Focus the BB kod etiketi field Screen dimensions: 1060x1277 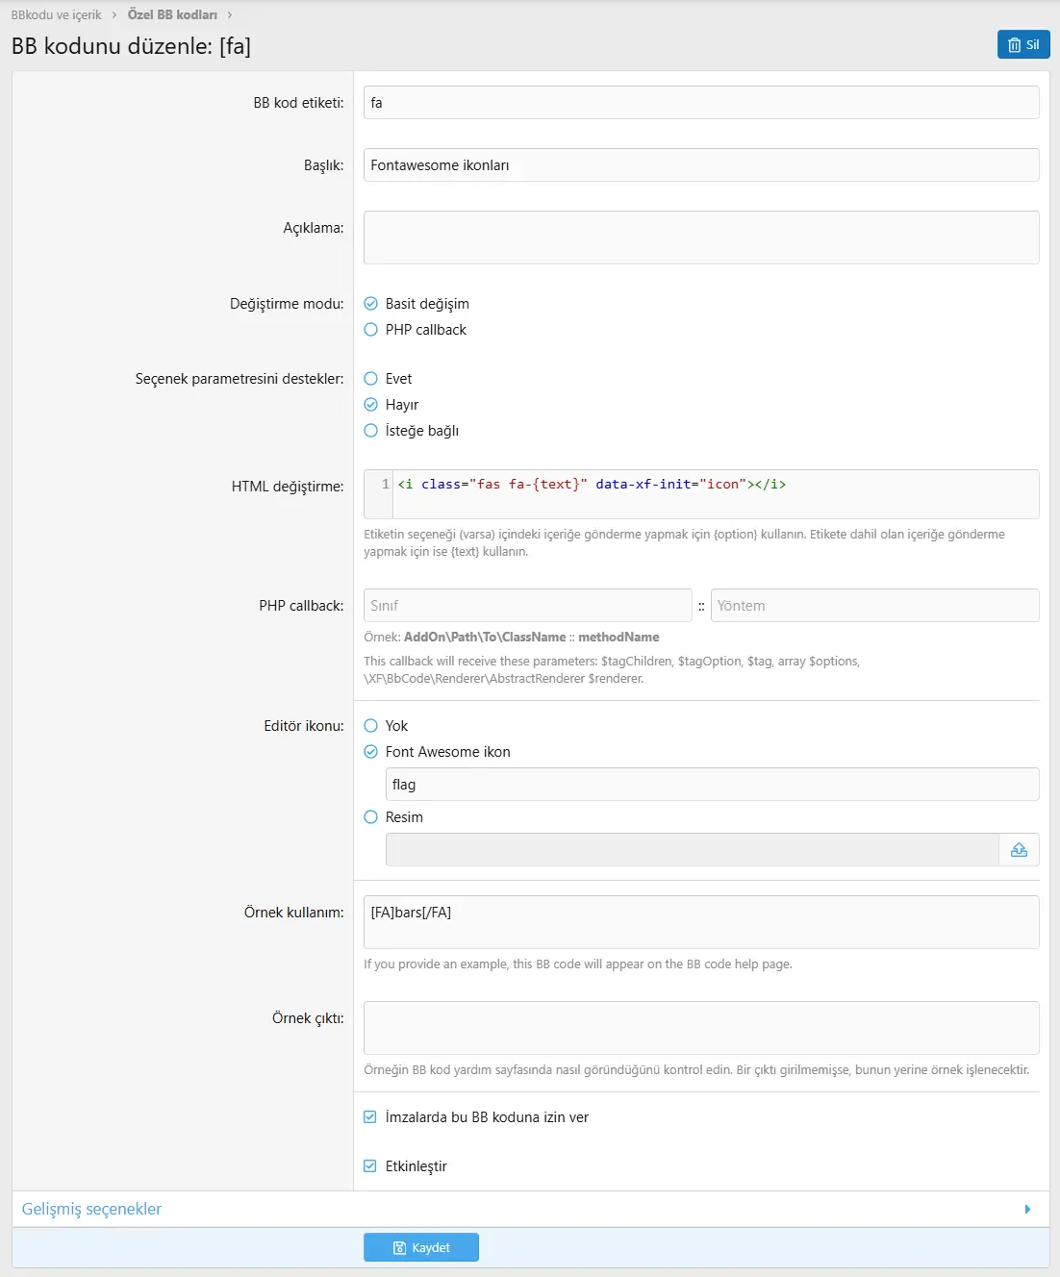click(701, 103)
